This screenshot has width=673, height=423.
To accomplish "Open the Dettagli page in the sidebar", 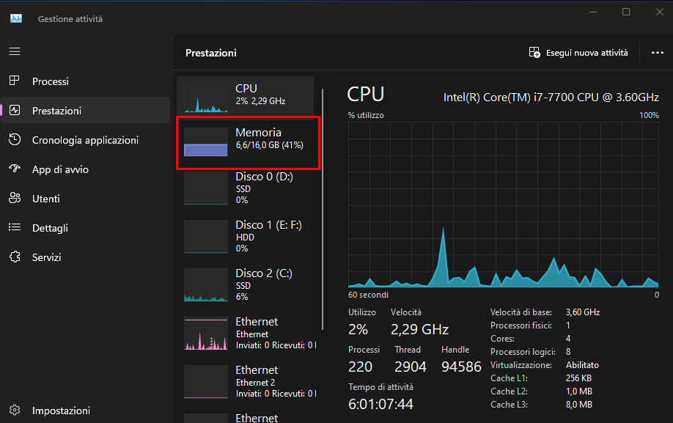I will pyautogui.click(x=85, y=228).
